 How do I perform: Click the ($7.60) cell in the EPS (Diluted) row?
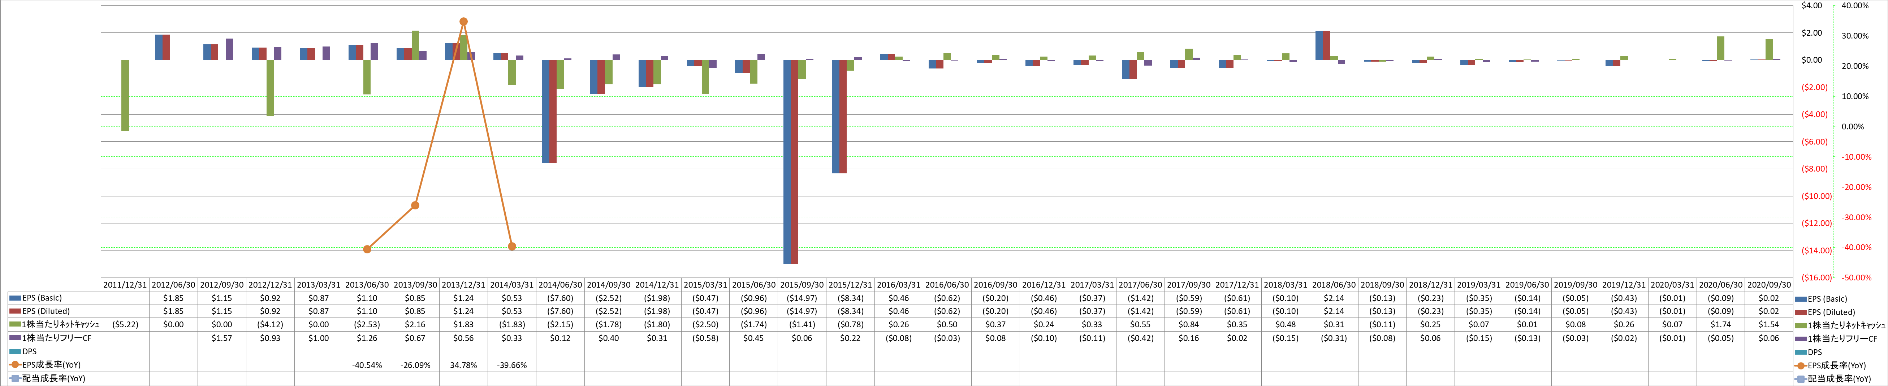pyautogui.click(x=560, y=311)
